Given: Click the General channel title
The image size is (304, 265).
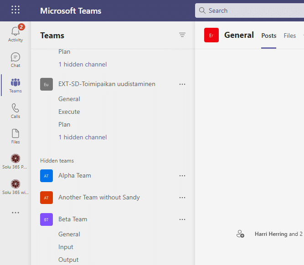Looking at the screenshot, I should coord(239,35).
